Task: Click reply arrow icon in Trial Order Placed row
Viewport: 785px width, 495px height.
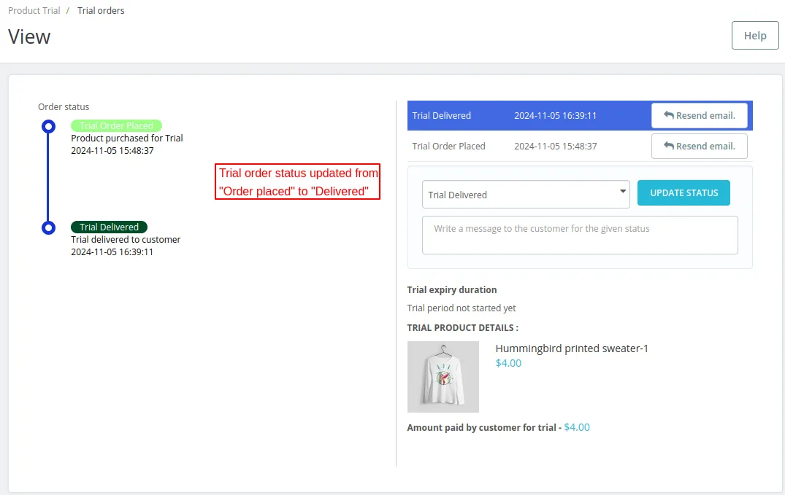Action: pyautogui.click(x=668, y=146)
